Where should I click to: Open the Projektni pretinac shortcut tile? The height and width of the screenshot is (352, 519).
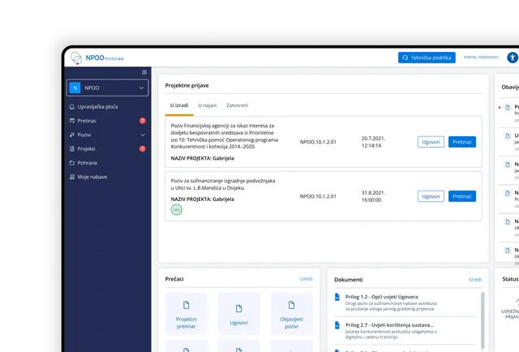[186, 314]
